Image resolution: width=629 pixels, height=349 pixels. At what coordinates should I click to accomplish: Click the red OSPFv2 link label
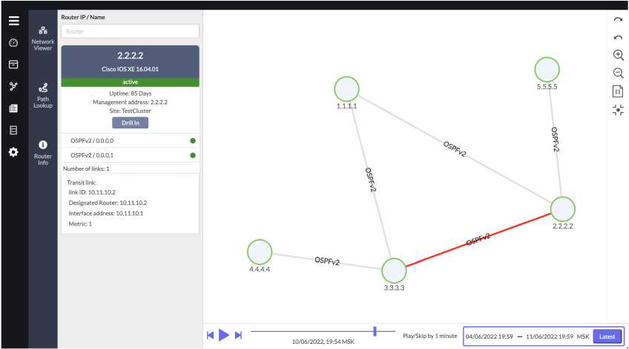click(478, 239)
